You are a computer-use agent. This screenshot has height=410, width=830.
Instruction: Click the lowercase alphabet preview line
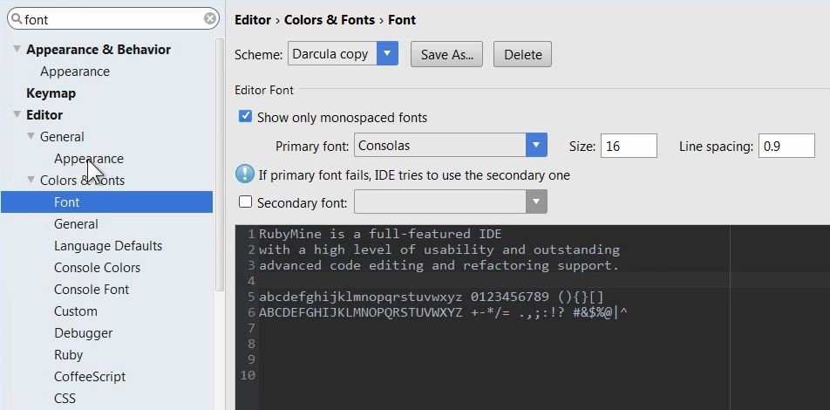point(432,296)
